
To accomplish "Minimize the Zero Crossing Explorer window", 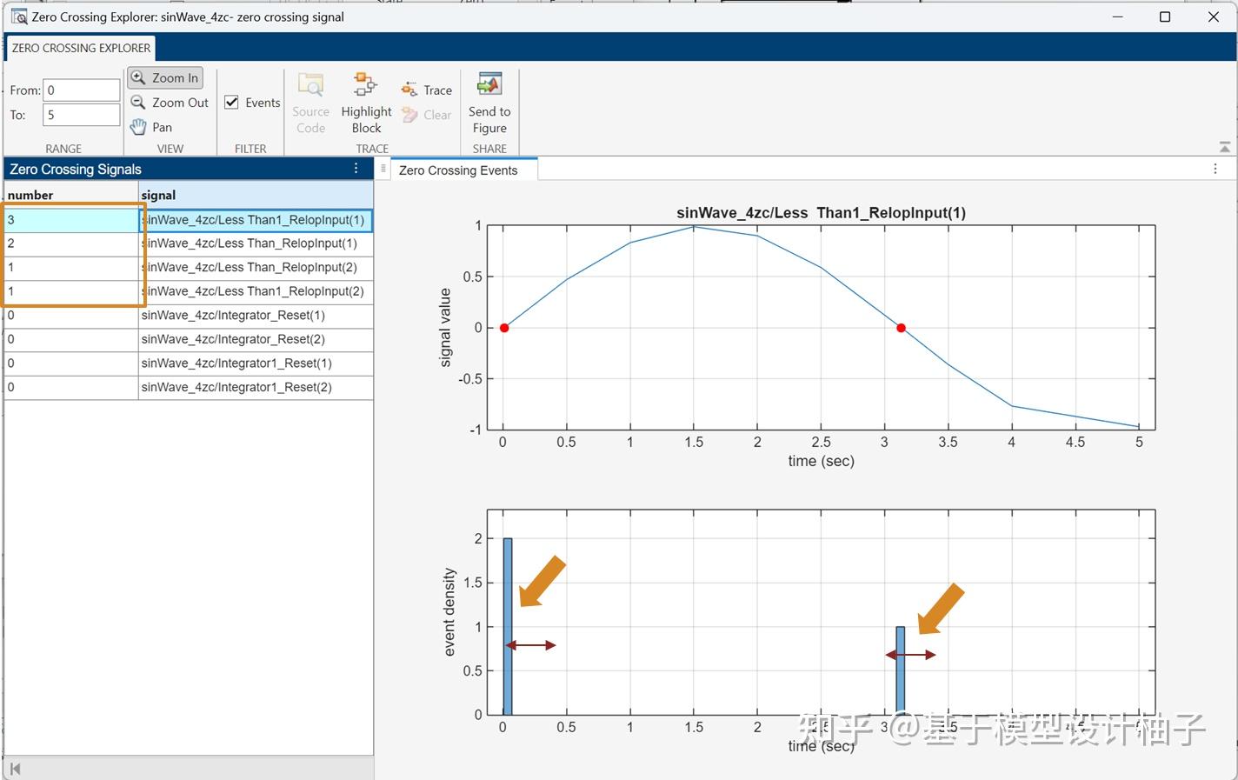I will 1118,17.
